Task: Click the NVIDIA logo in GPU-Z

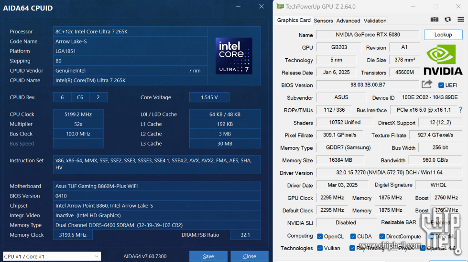Action: tap(443, 60)
